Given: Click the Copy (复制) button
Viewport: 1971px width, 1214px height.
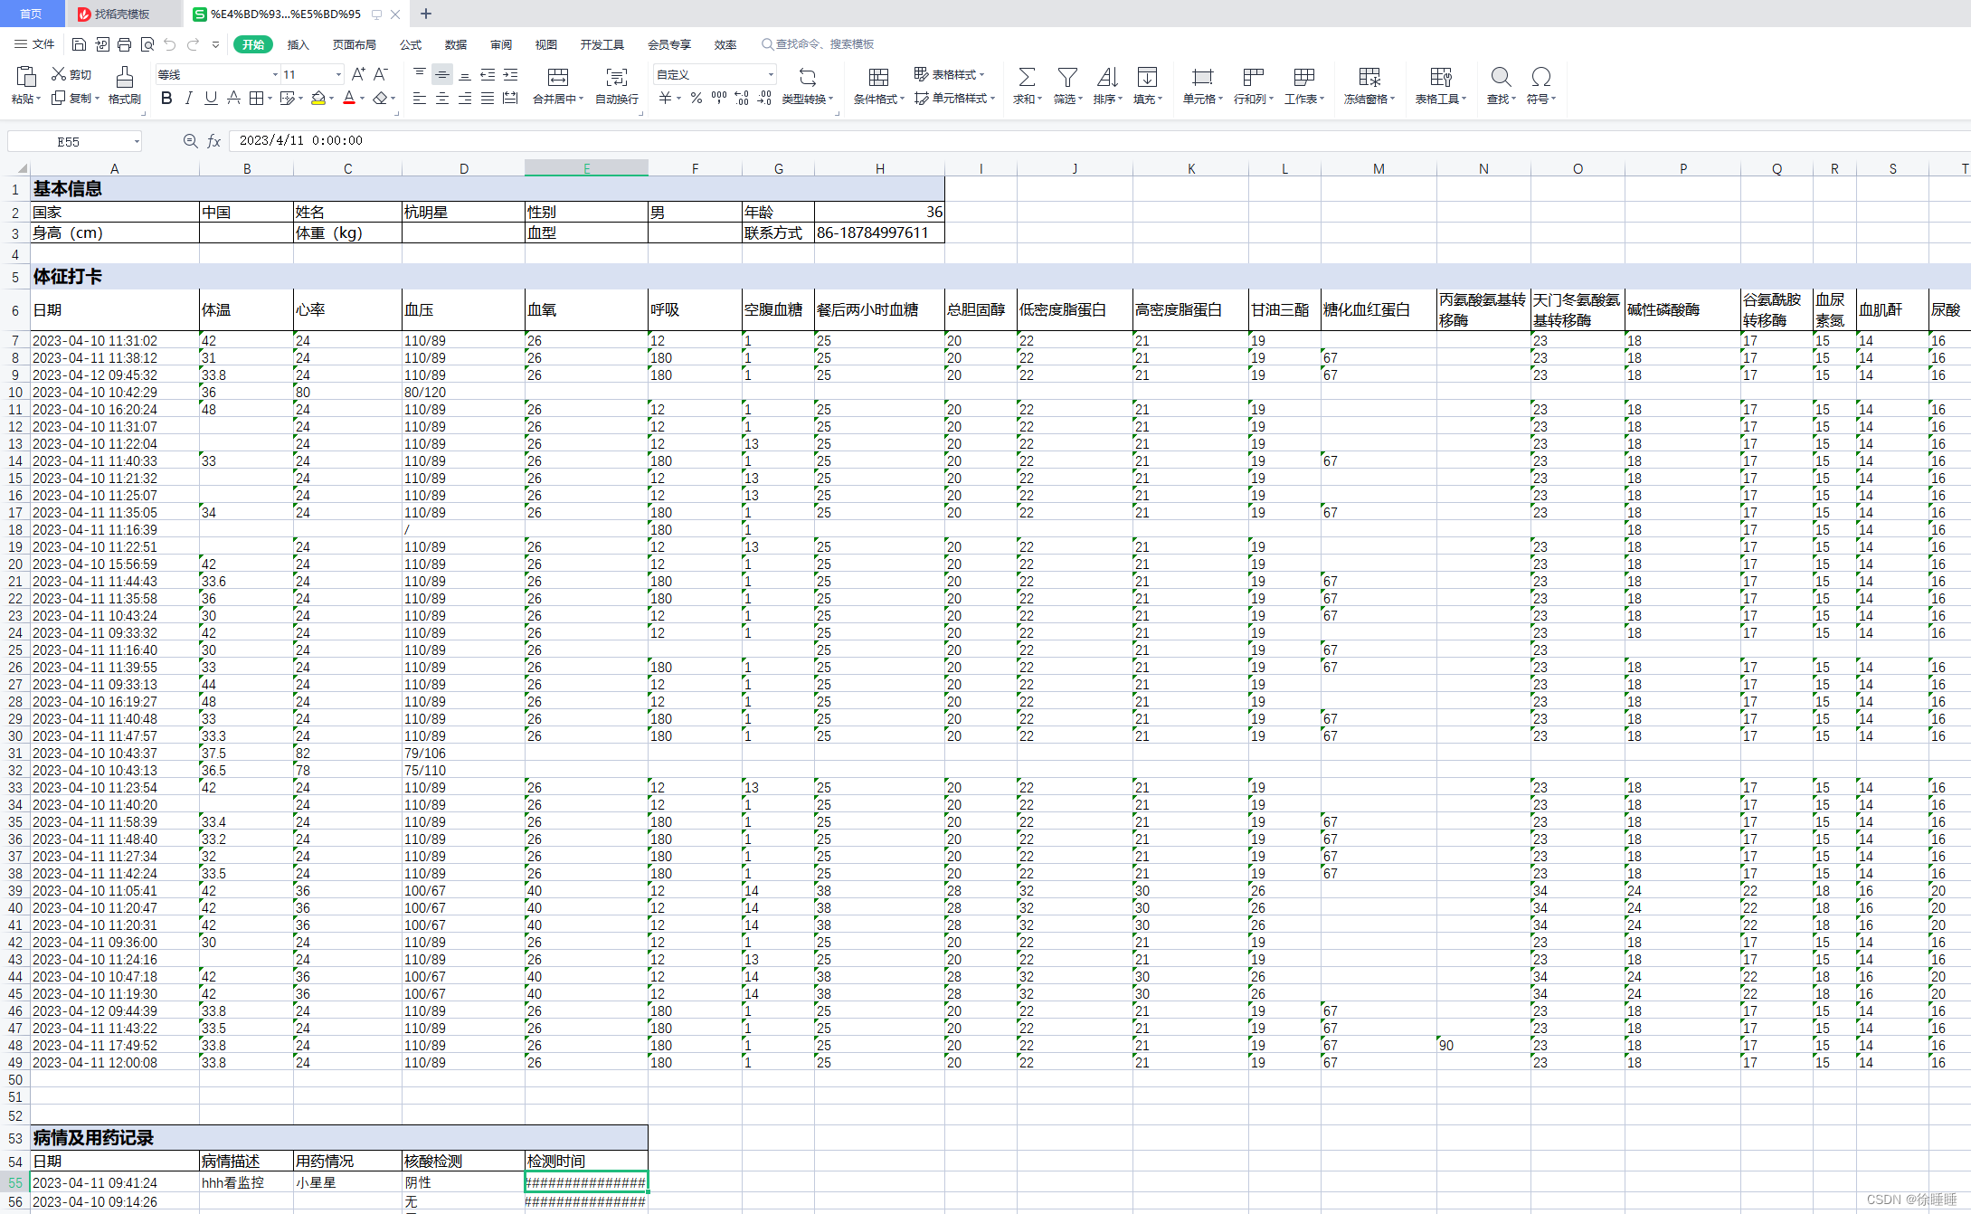Looking at the screenshot, I should pos(74,98).
